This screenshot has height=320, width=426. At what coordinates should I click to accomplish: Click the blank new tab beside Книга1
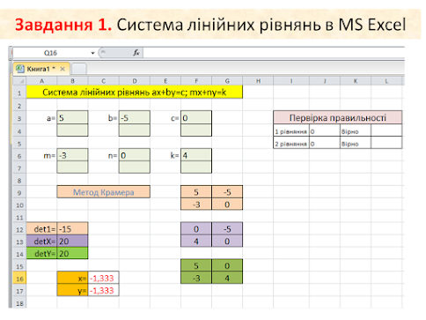pyautogui.click(x=78, y=69)
